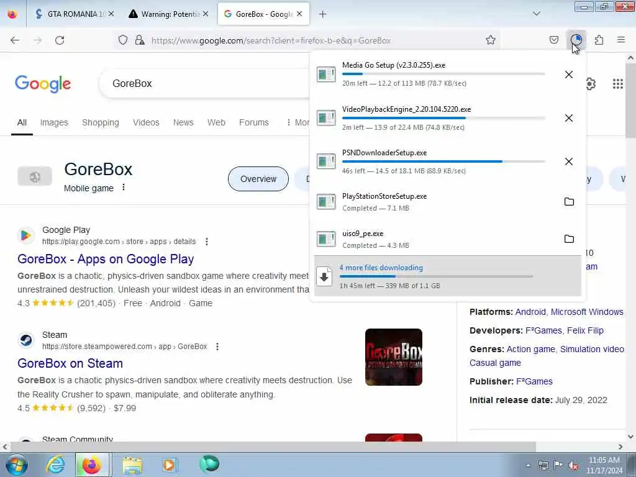Open Firefox hamburger application menu
Viewport: 636px width, 477px height.
click(x=621, y=40)
